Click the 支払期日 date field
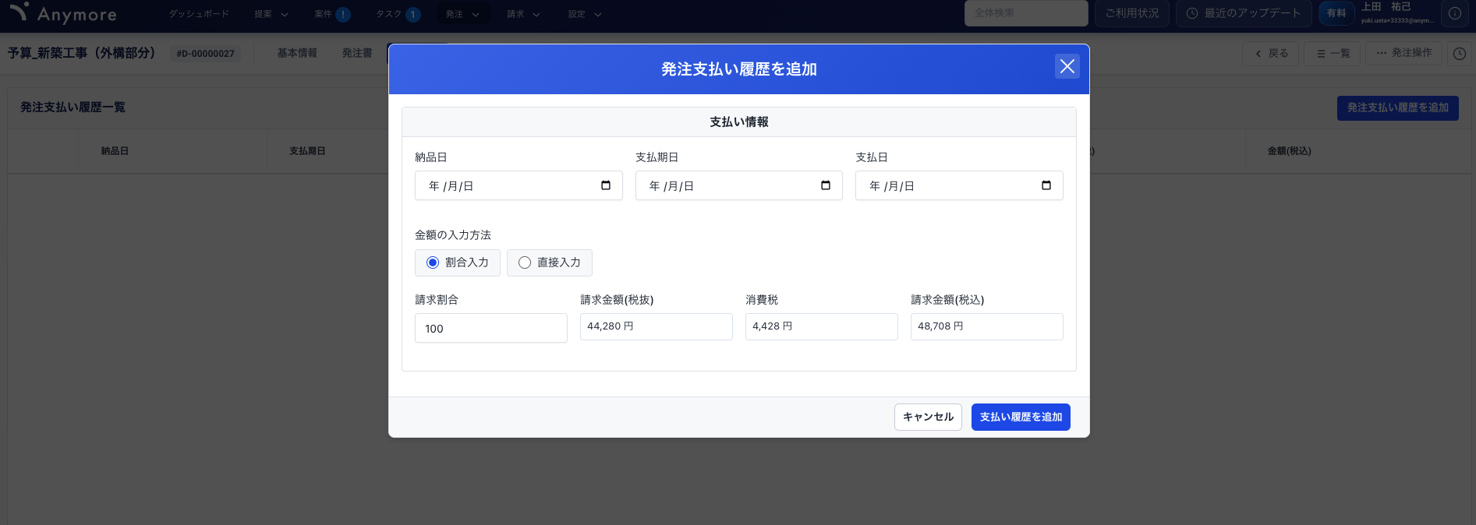 [x=739, y=185]
